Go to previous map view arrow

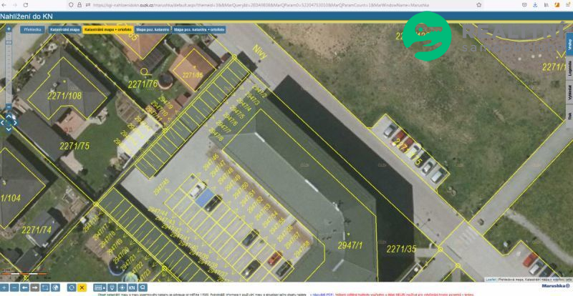coord(24,287)
